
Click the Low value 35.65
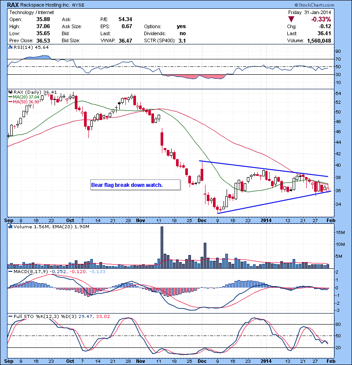click(x=43, y=33)
